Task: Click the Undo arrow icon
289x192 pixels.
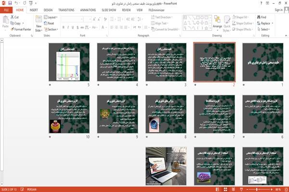Action: [x=16, y=3]
